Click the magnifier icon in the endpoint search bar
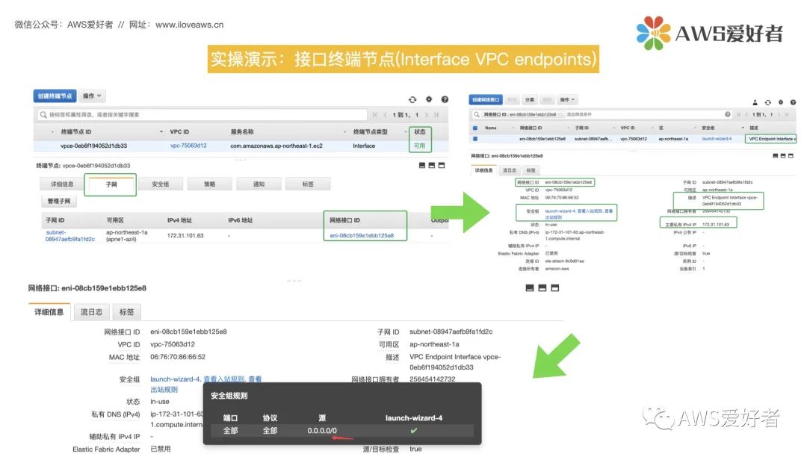Image resolution: width=807 pixels, height=454 pixels. (43, 115)
